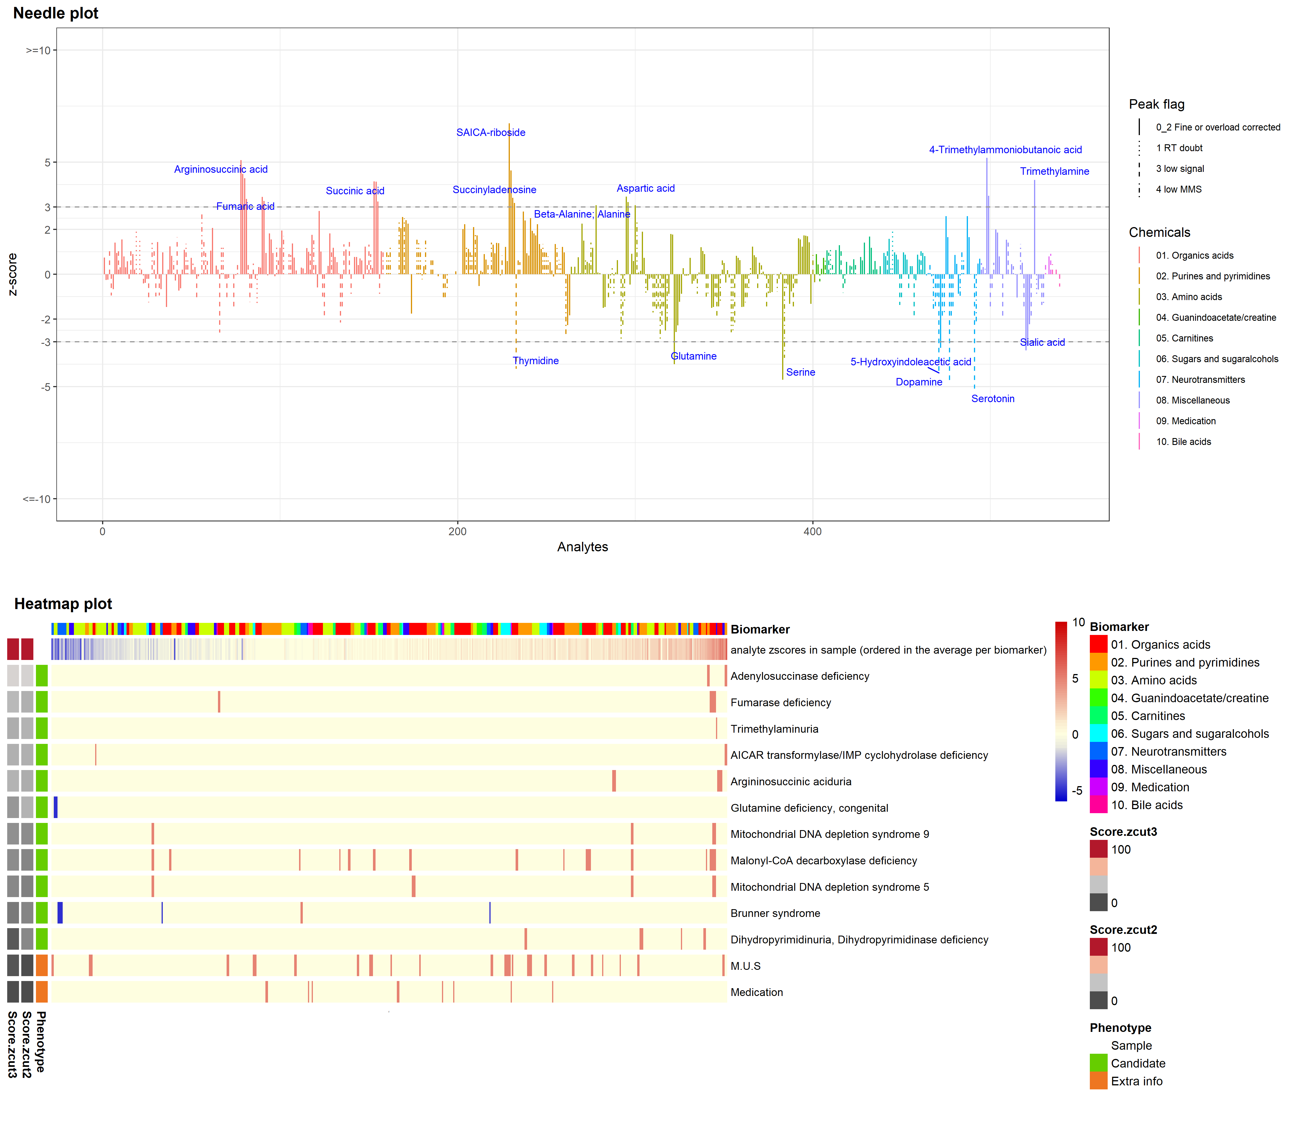Screen dimensions: 1294x1121
Task: Click 'analyte zscores in sample' row label
Action: [x=888, y=650]
